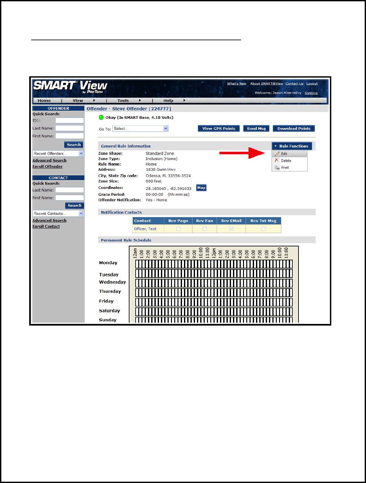
Task: Open the Recent Contacts dropdown
Action: pos(58,214)
